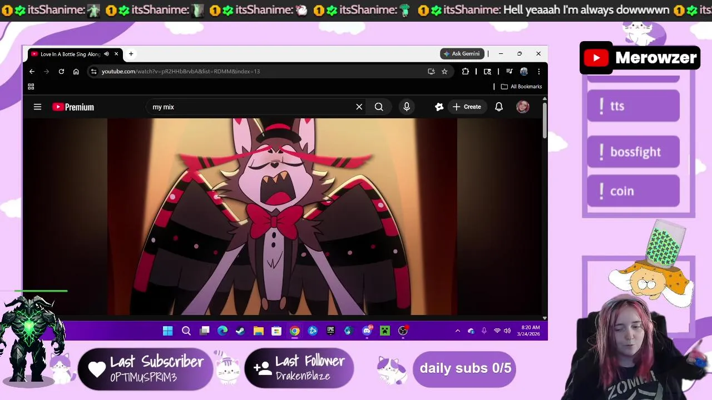Open clock showing 8:20 AM
The height and width of the screenshot is (400, 712).
(x=528, y=331)
